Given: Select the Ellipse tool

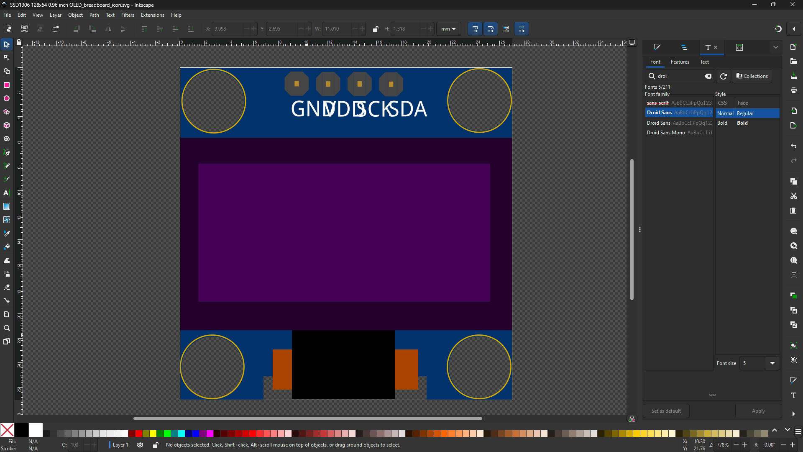Looking at the screenshot, I should (x=7, y=98).
